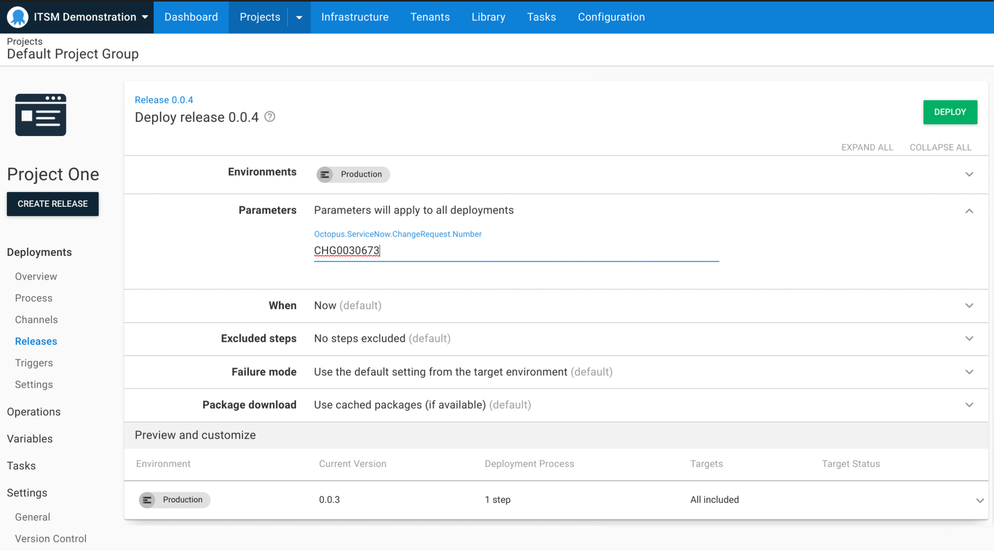This screenshot has height=551, width=994.
Task: Click the Production icon in the preview table
Action: [148, 500]
